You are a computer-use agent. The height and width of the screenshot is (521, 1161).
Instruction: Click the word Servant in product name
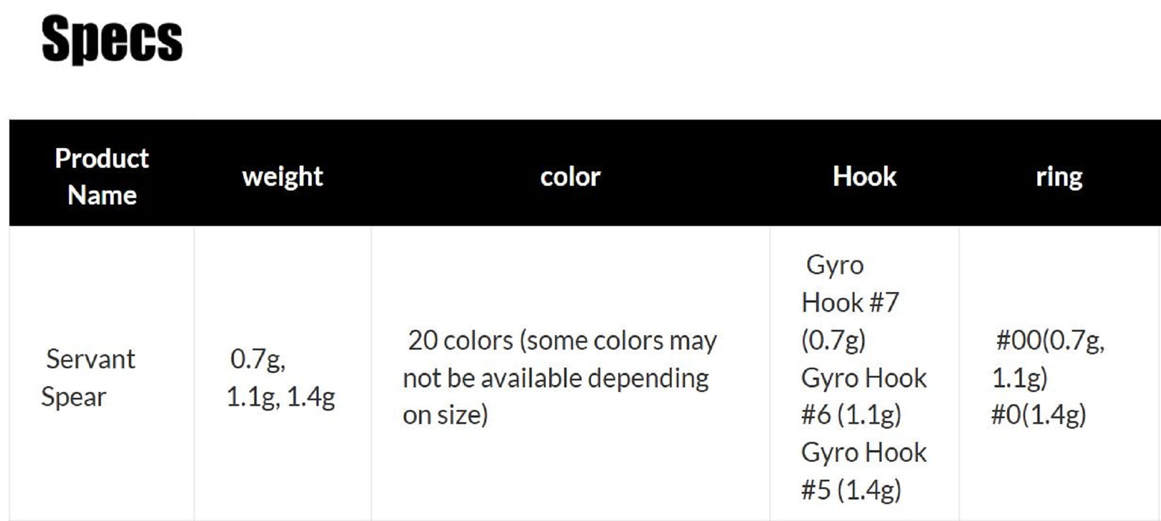click(x=91, y=359)
